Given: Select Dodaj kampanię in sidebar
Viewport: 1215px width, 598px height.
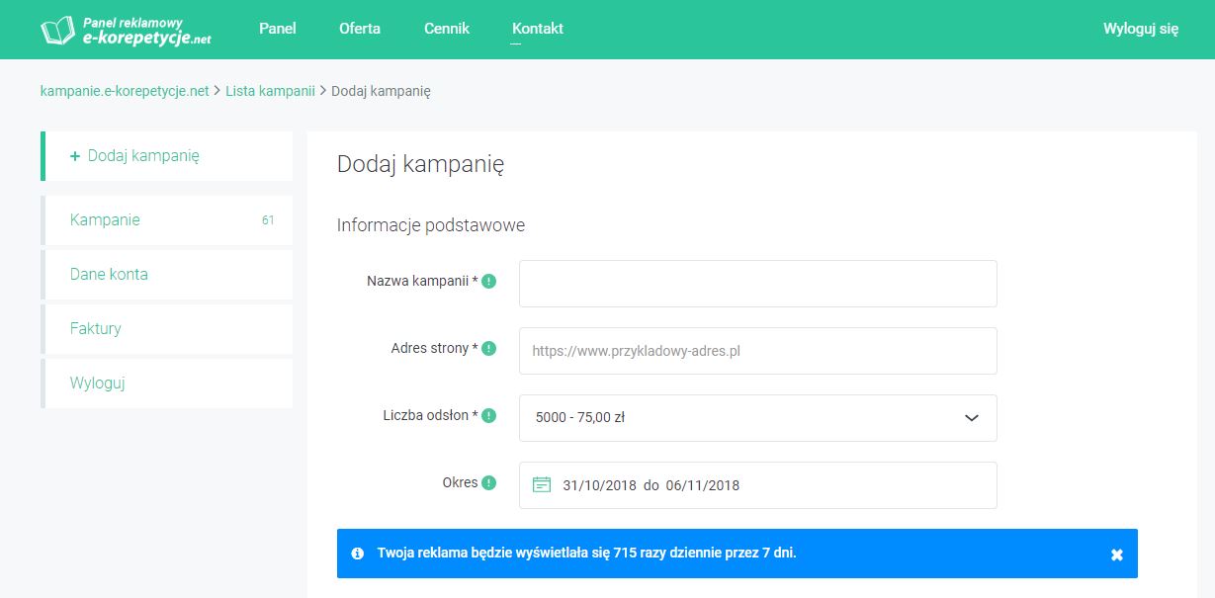Looking at the screenshot, I should click(x=143, y=156).
